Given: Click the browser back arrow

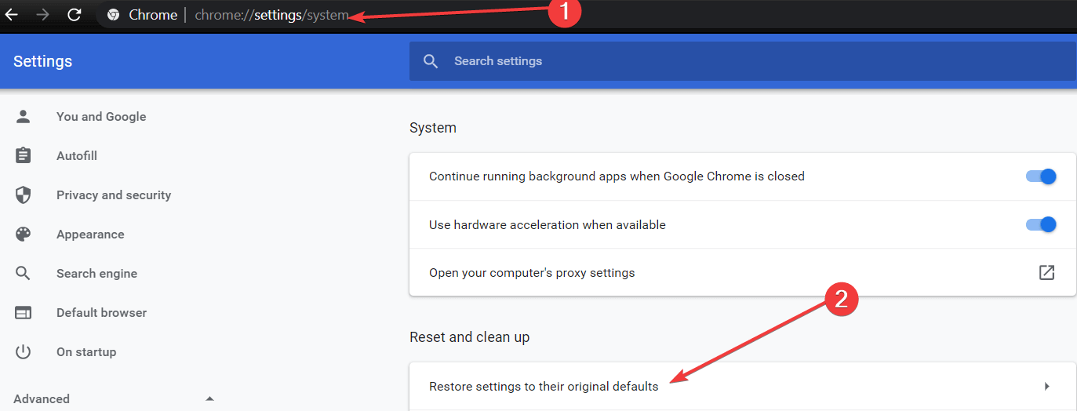Looking at the screenshot, I should pos(12,14).
